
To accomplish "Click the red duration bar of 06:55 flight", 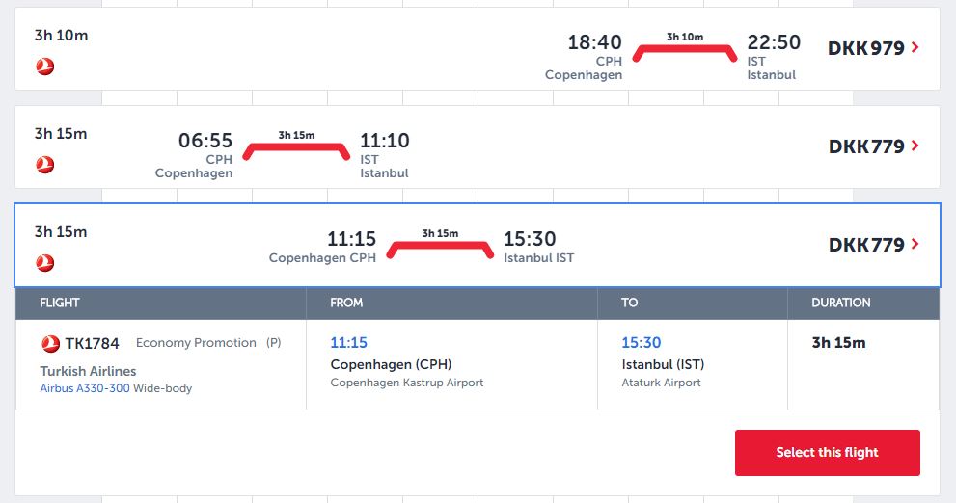I will click(x=296, y=149).
